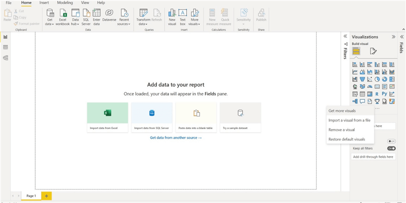This screenshot has height=203, width=406.
Task: Open the Dataverse connector
Action: tap(109, 17)
